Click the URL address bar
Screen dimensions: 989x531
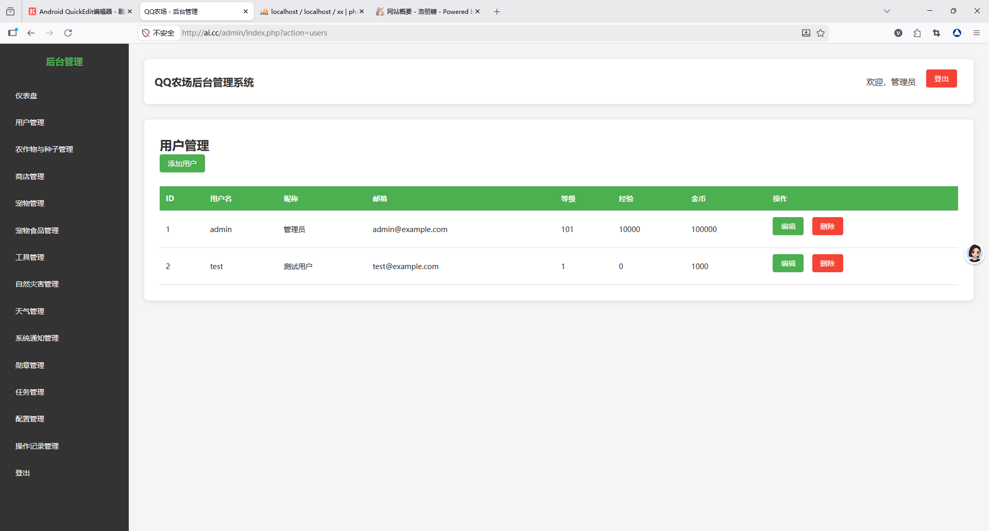coord(464,33)
